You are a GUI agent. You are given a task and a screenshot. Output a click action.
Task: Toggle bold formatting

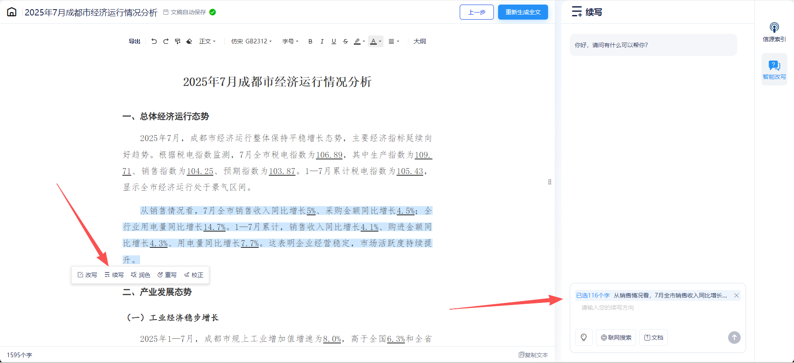[x=310, y=41]
